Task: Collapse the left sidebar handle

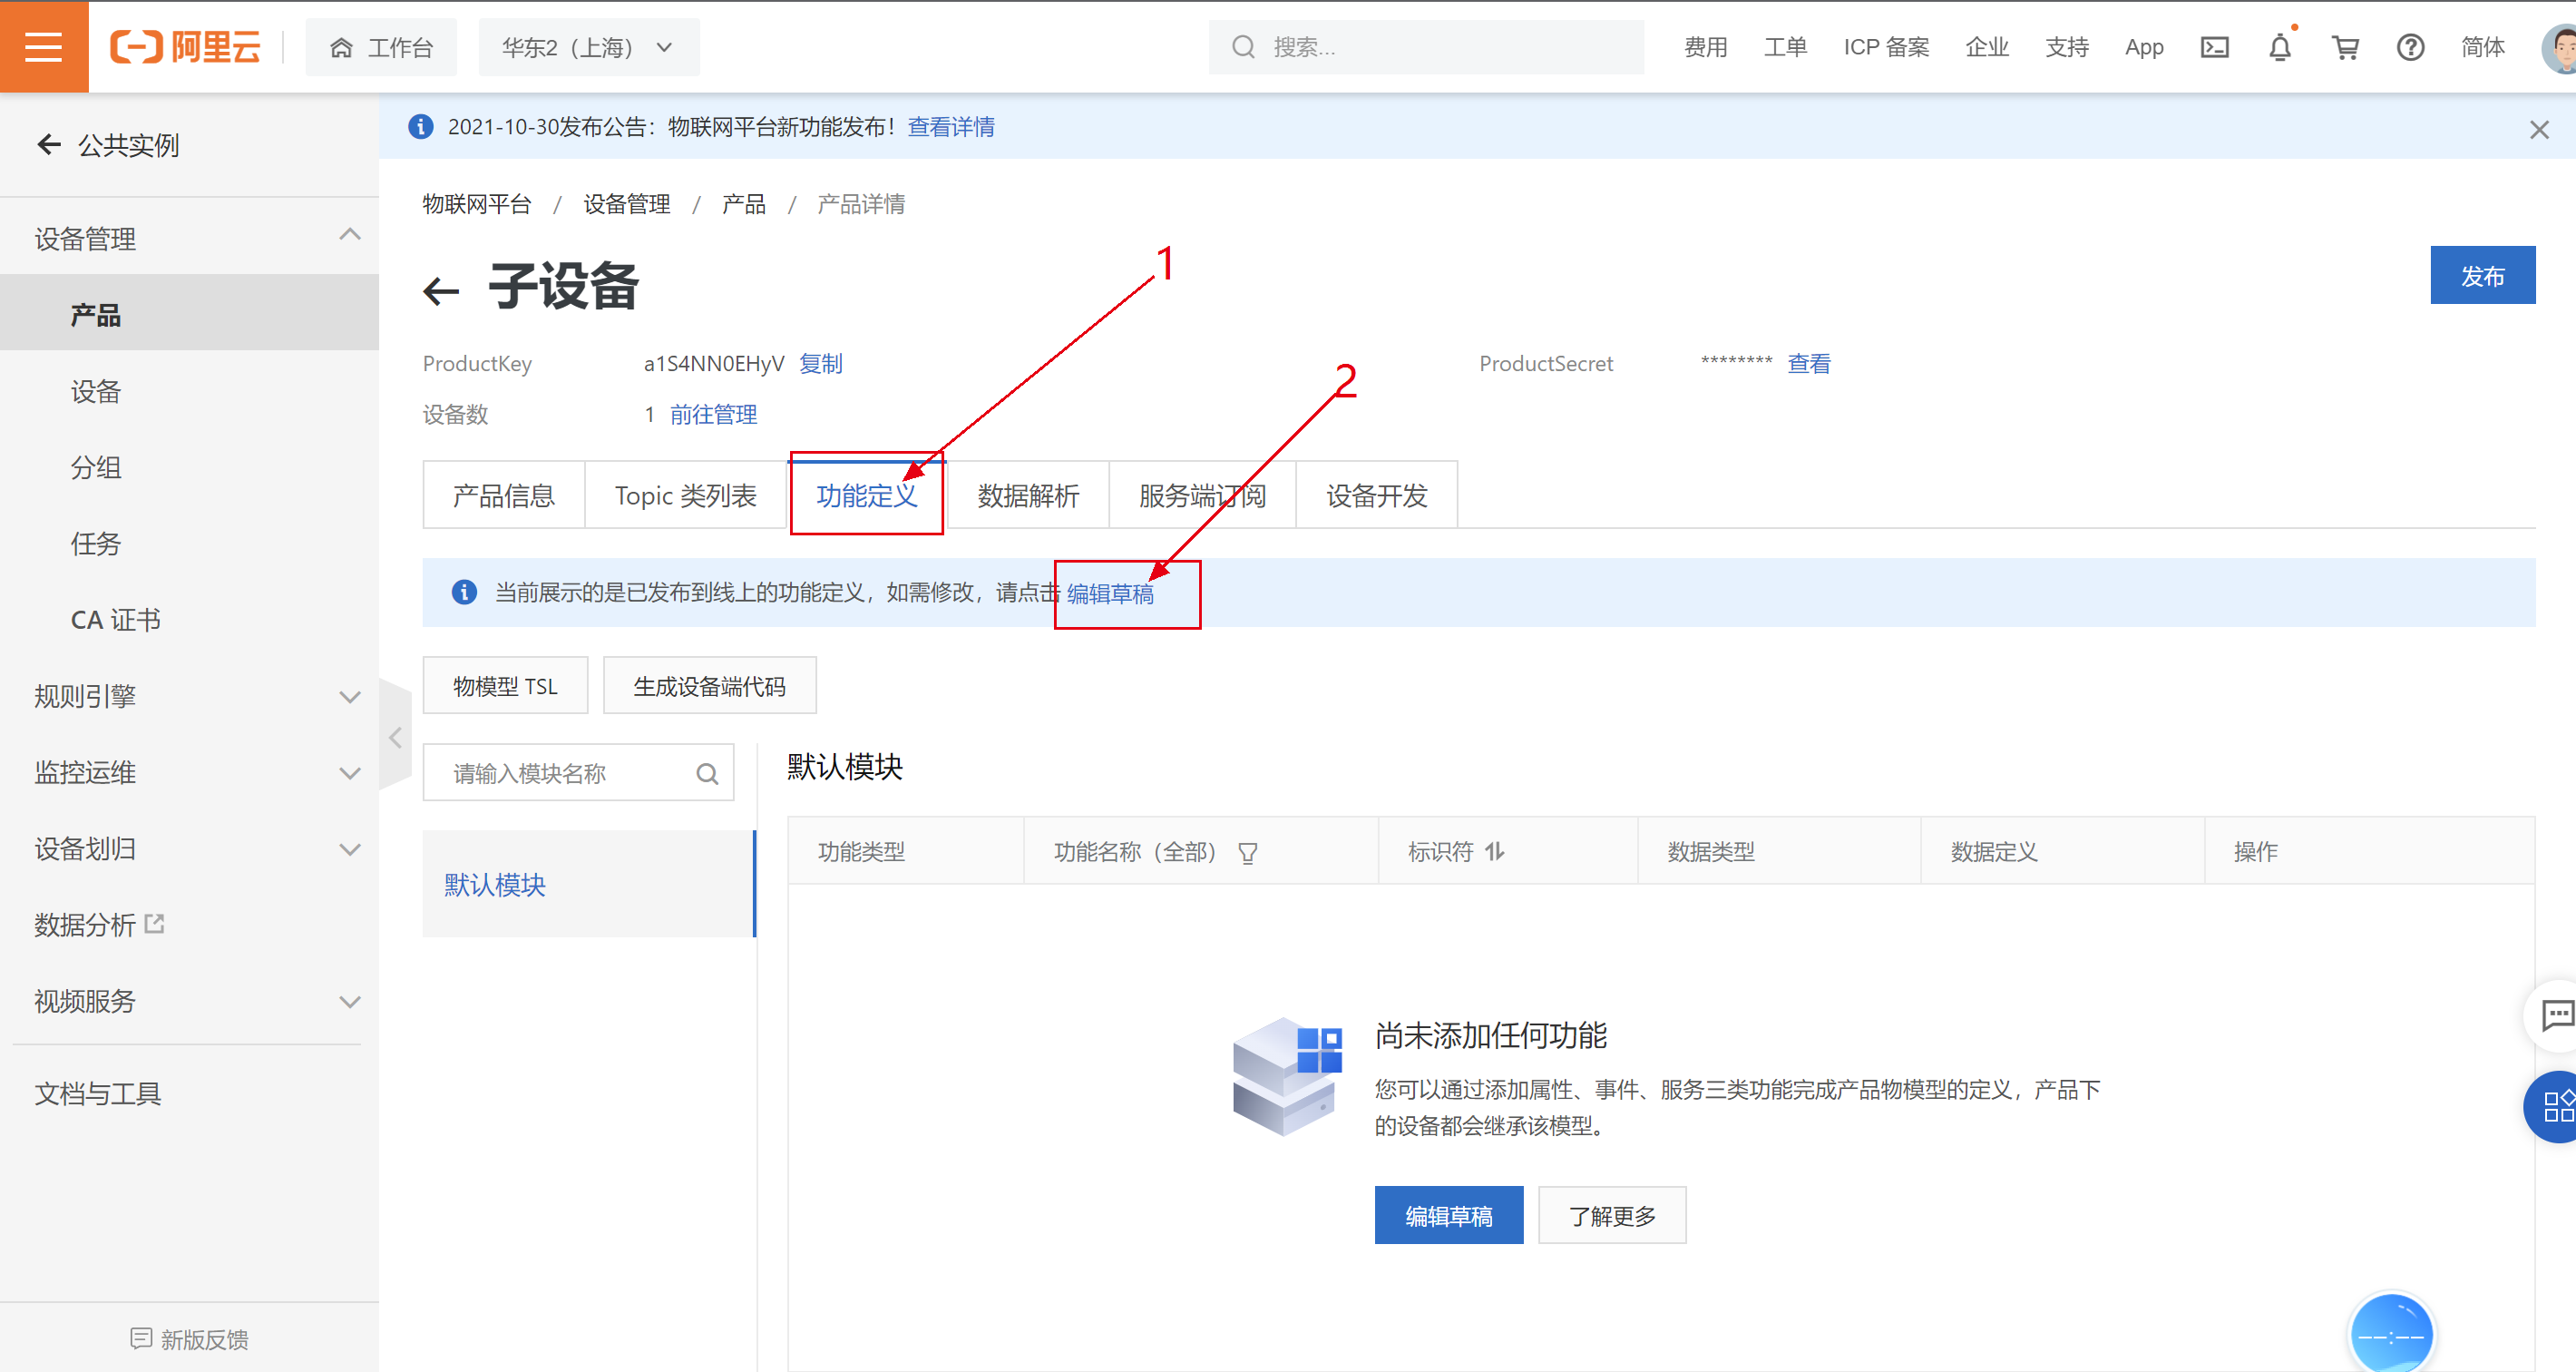Action: tap(395, 739)
